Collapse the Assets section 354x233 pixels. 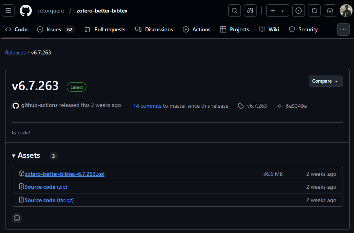point(26,155)
